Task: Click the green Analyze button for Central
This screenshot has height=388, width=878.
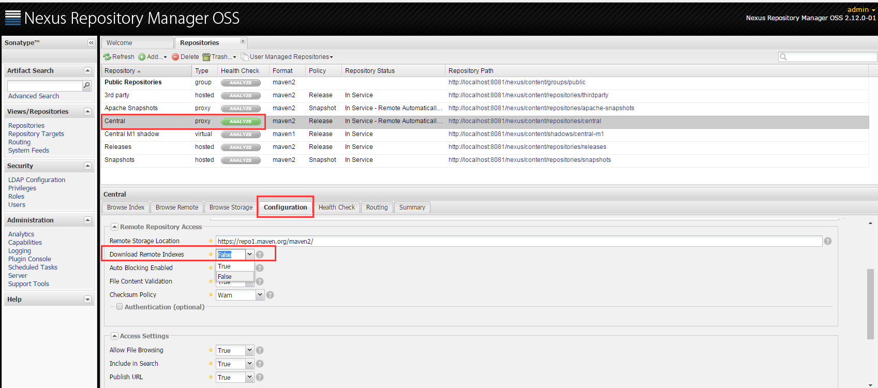Action: tap(241, 122)
